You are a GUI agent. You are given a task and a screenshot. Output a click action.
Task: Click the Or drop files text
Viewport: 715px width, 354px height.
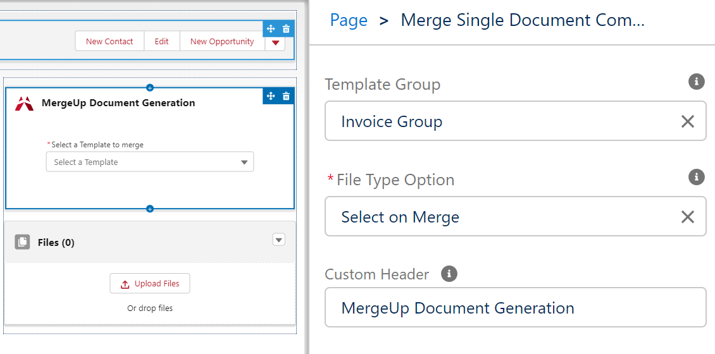tap(149, 308)
